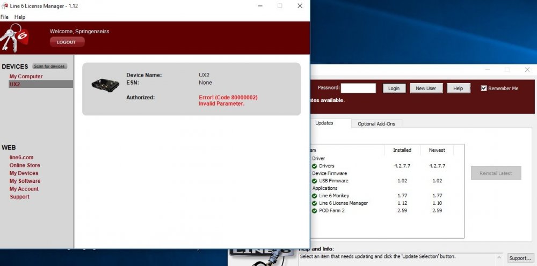Screen dimensions: 537x266
Task: Click into the Password input field
Action: 358,88
